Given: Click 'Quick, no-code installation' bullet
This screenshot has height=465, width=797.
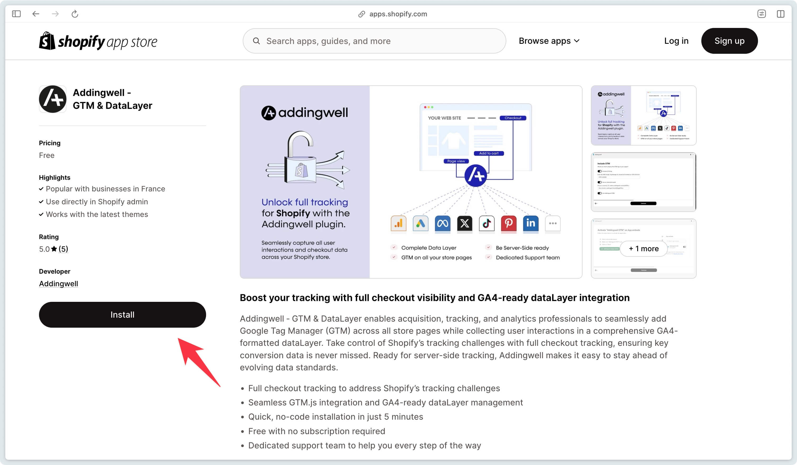Looking at the screenshot, I should [336, 416].
